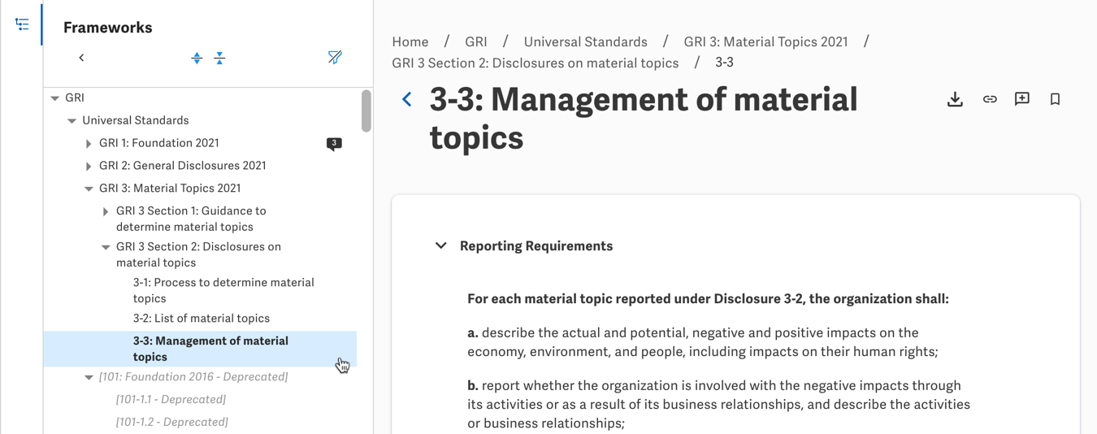Screen dimensions: 1097x434
Task: Click the 'For each material topic' sentence
Action: (708, 298)
